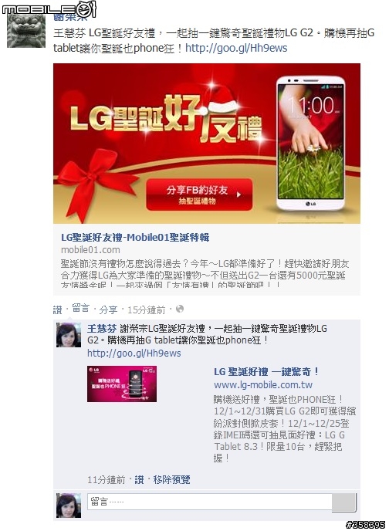Open the poster's stone lion avatar

point(26,31)
